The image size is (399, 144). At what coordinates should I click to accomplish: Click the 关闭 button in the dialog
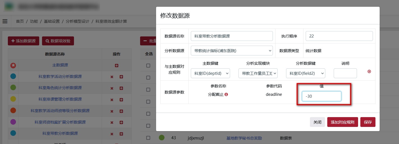click(317, 122)
